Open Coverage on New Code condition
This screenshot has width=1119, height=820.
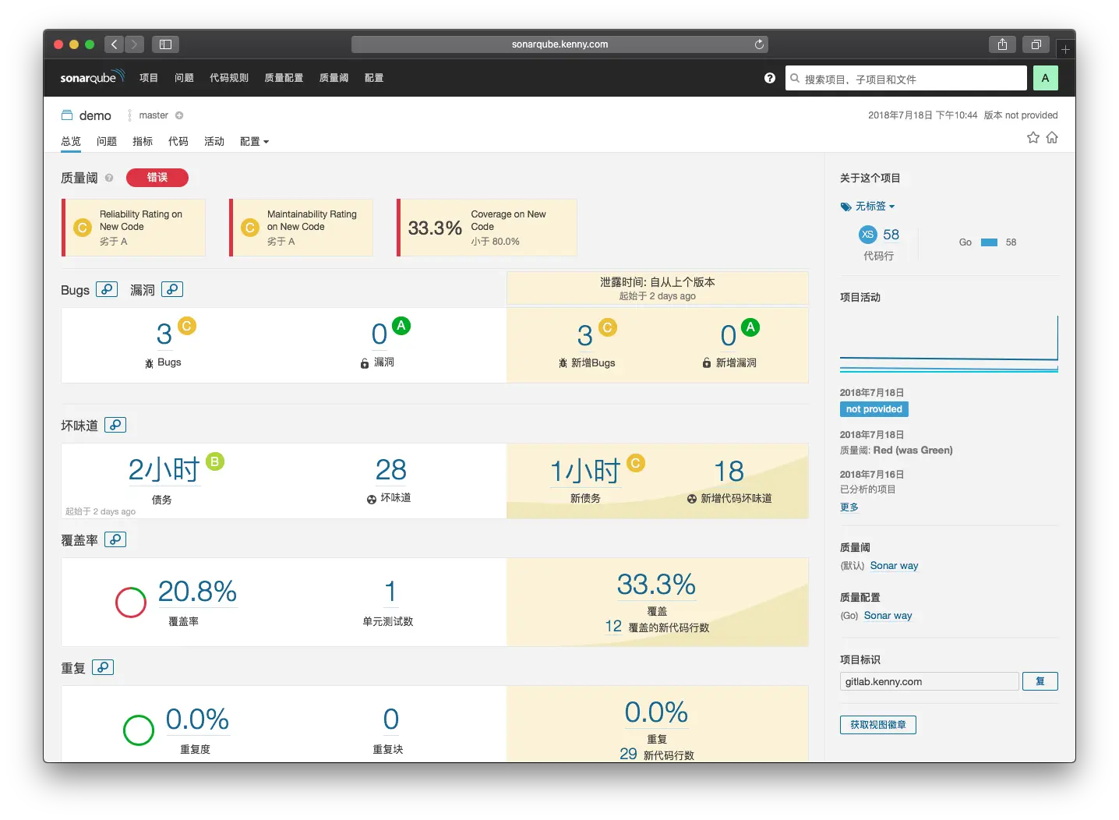point(487,228)
